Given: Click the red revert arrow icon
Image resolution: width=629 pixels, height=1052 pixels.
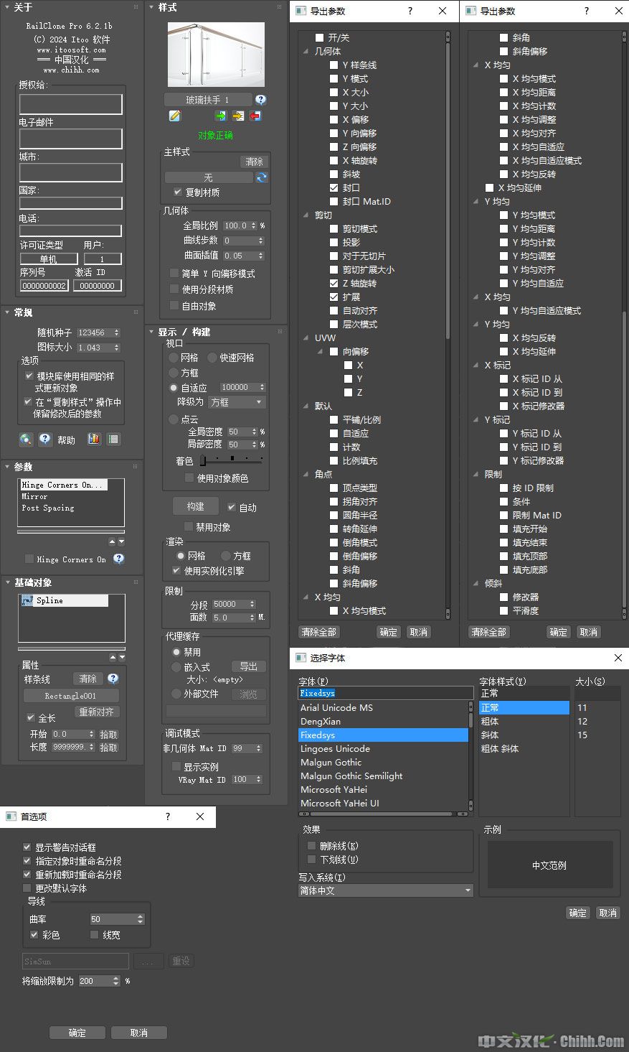Looking at the screenshot, I should (x=255, y=115).
